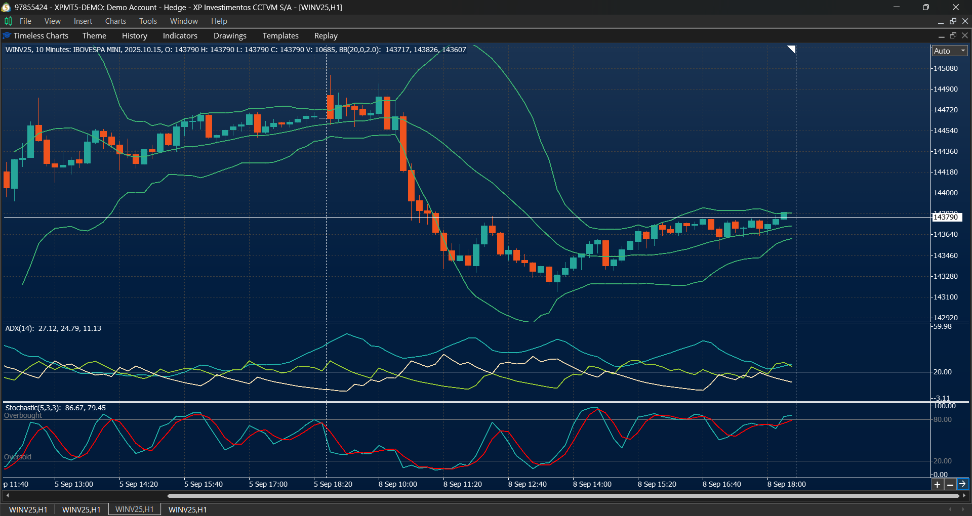Zoom out using the minus icon near the scrollbar
The image size is (972, 516).
(x=949, y=484)
